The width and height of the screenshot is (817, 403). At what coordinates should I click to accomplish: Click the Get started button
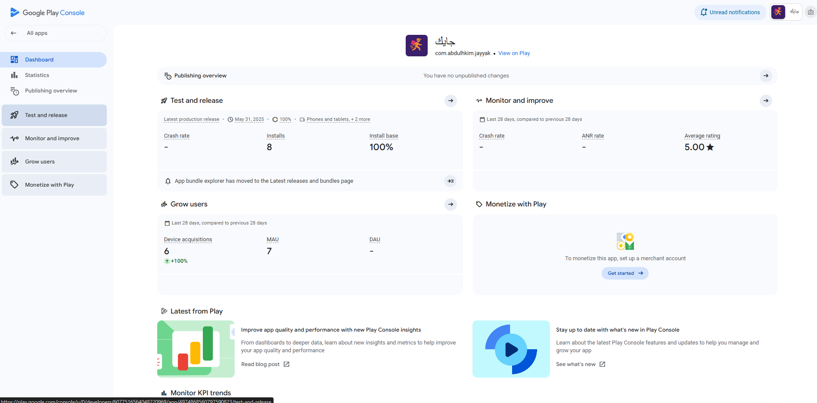point(624,274)
